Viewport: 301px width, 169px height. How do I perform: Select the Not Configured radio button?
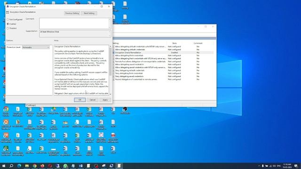point(8,20)
